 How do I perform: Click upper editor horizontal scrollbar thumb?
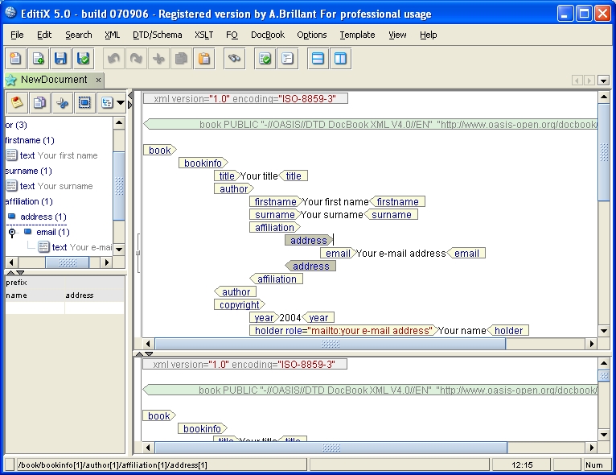331,344
